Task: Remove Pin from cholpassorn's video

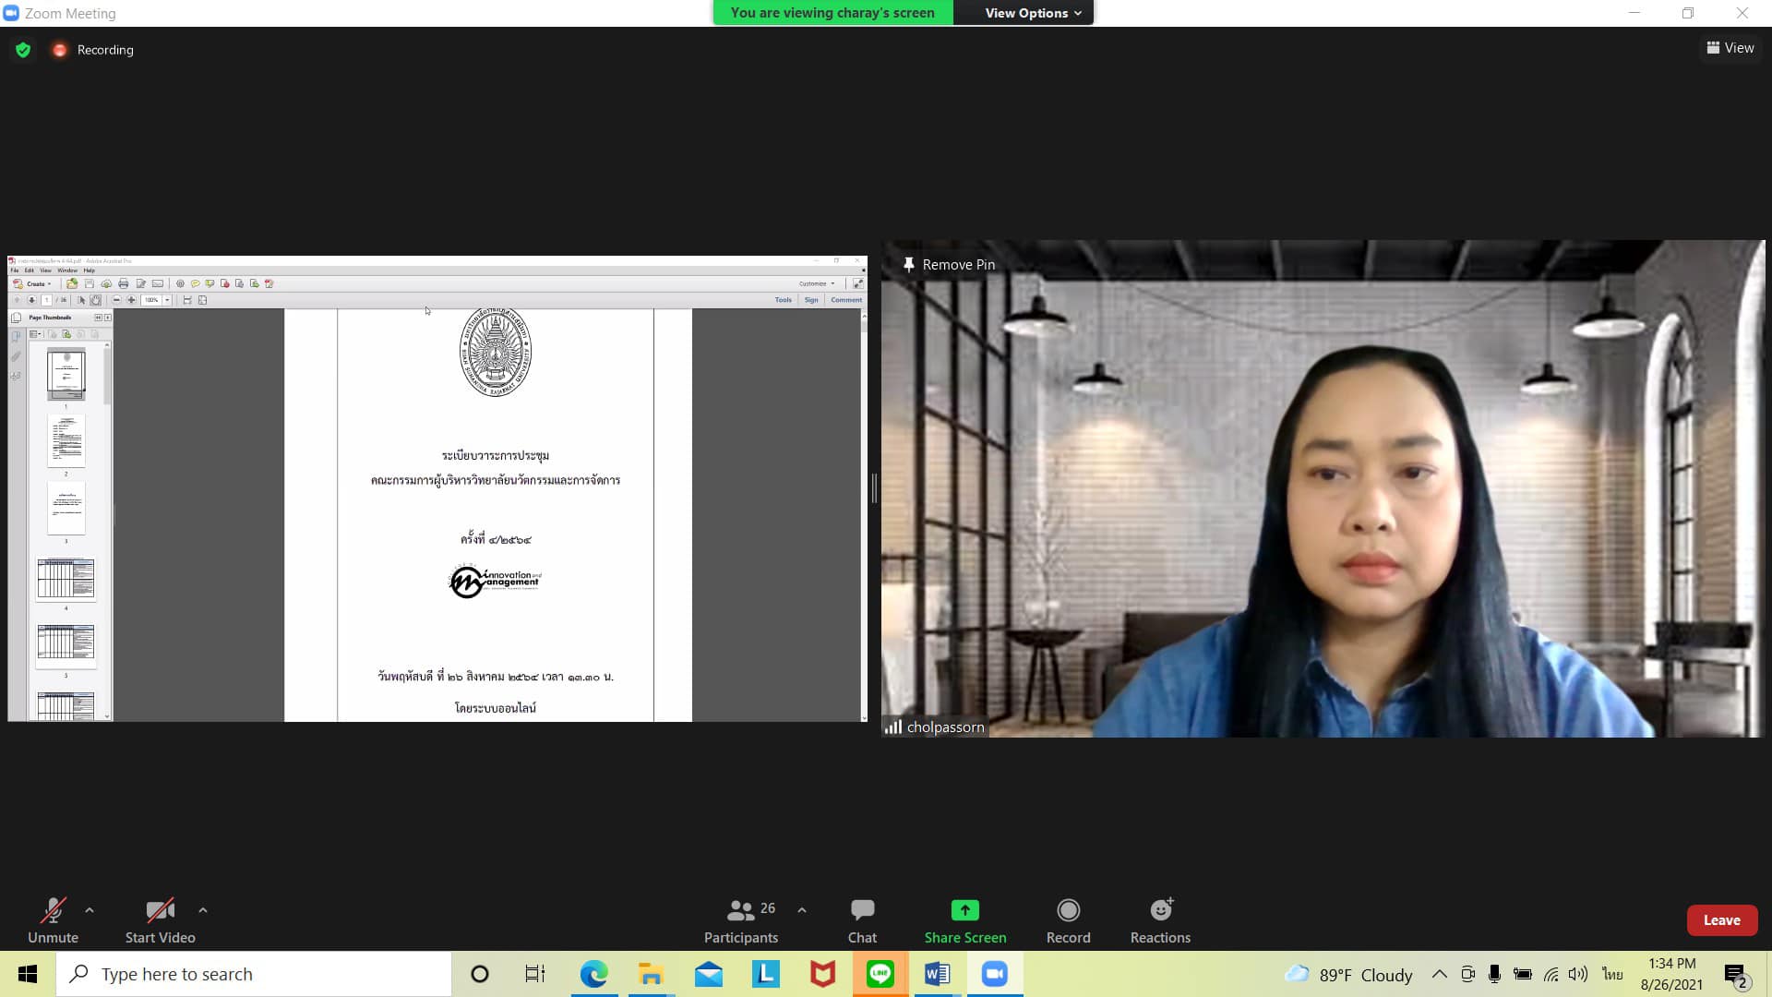Action: [x=949, y=265]
